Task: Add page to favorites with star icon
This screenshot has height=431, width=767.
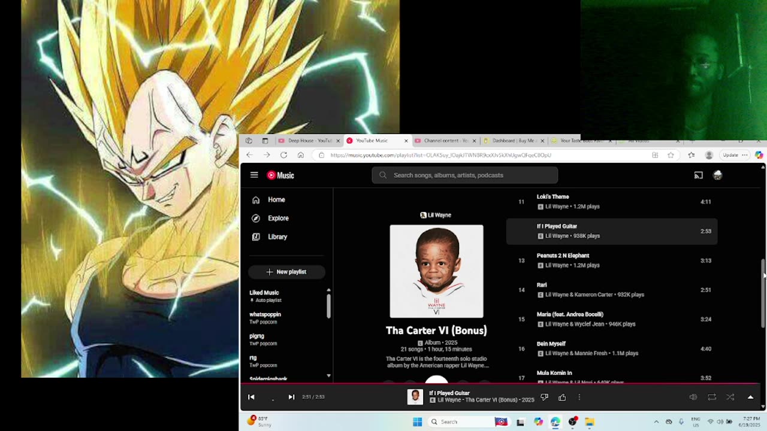Action: 671,155
